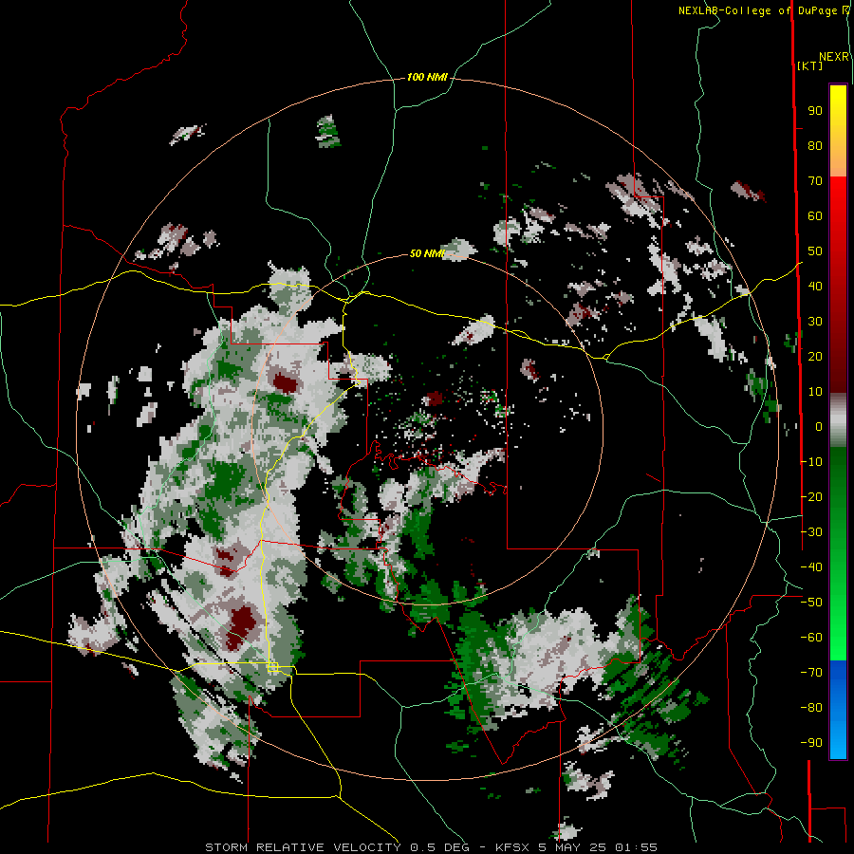Click the 50 value on velocity scale
Screen dimensions: 854x854
click(815, 251)
